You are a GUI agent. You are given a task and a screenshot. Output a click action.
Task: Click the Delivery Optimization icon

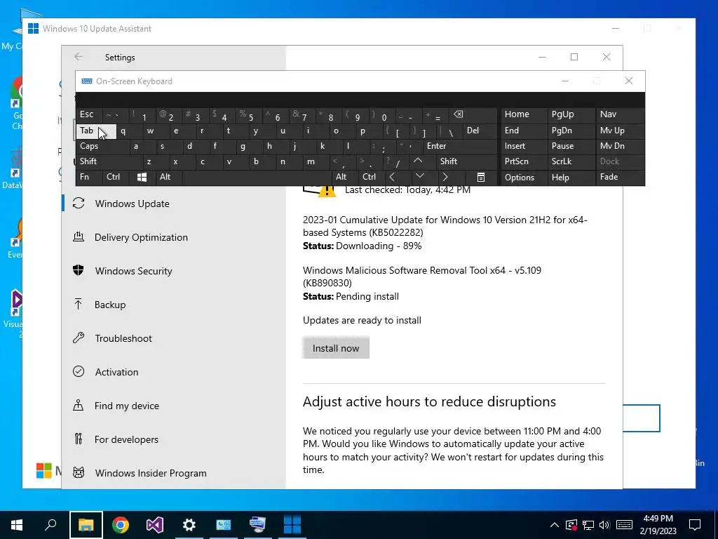point(79,237)
